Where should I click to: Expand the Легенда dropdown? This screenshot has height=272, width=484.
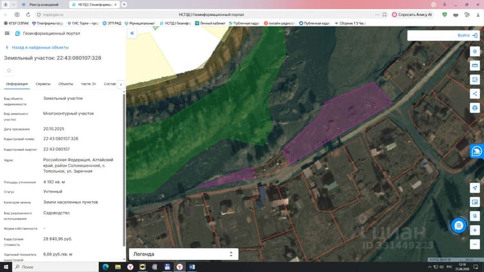click(x=184, y=254)
